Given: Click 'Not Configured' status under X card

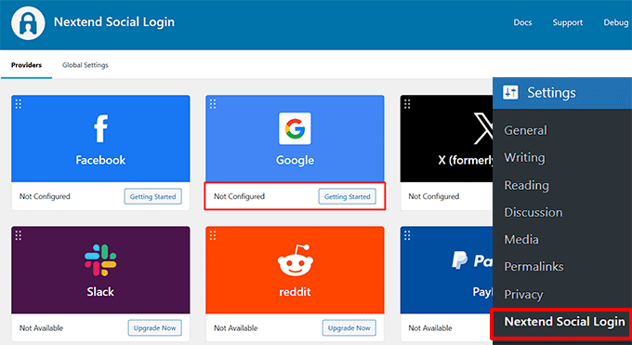Looking at the screenshot, I should 434,196.
